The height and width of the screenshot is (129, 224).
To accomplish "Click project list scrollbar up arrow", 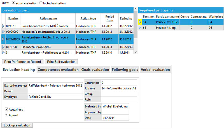I will tap(136, 9).
